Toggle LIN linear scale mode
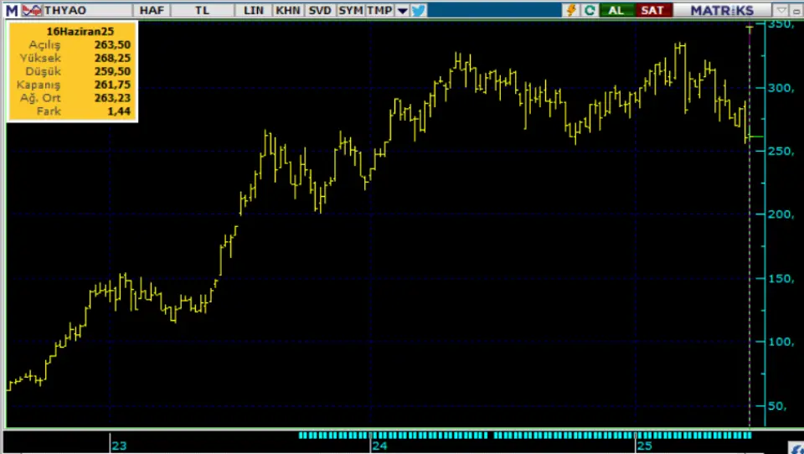 [252, 10]
